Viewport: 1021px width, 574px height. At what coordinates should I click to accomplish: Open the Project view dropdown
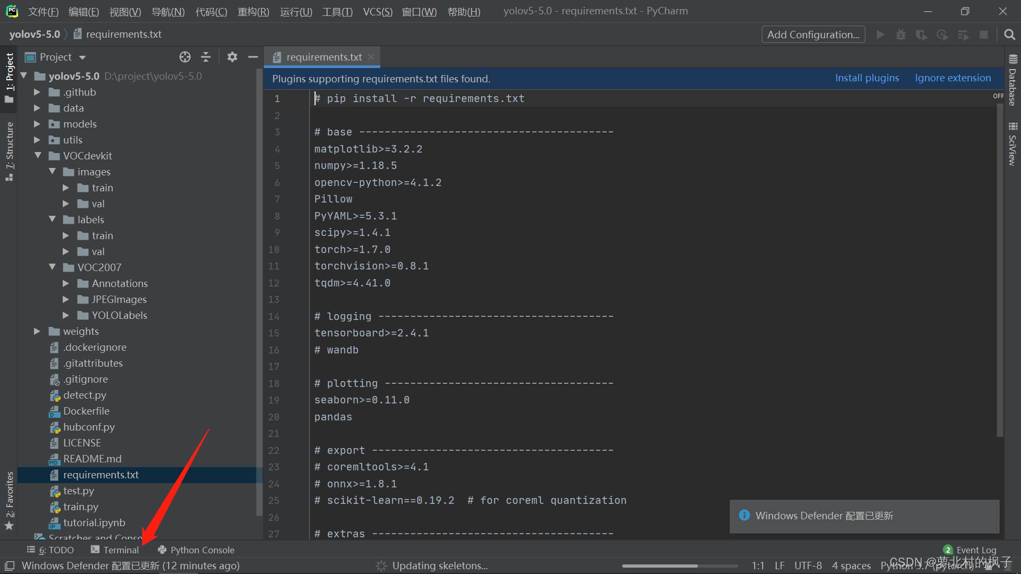pyautogui.click(x=82, y=57)
